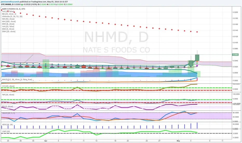Image resolution: width=242 pixels, height=143 pixels.
Task: Click the 0.0160 price axis label
Action: (x=235, y=24)
